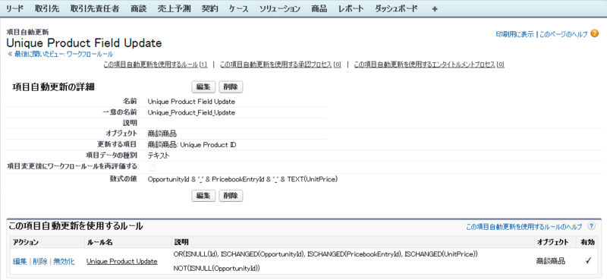The height and width of the screenshot is (280, 607).
Task: Click the オブジェクト value 商談商品 in details
Action: pos(162,134)
